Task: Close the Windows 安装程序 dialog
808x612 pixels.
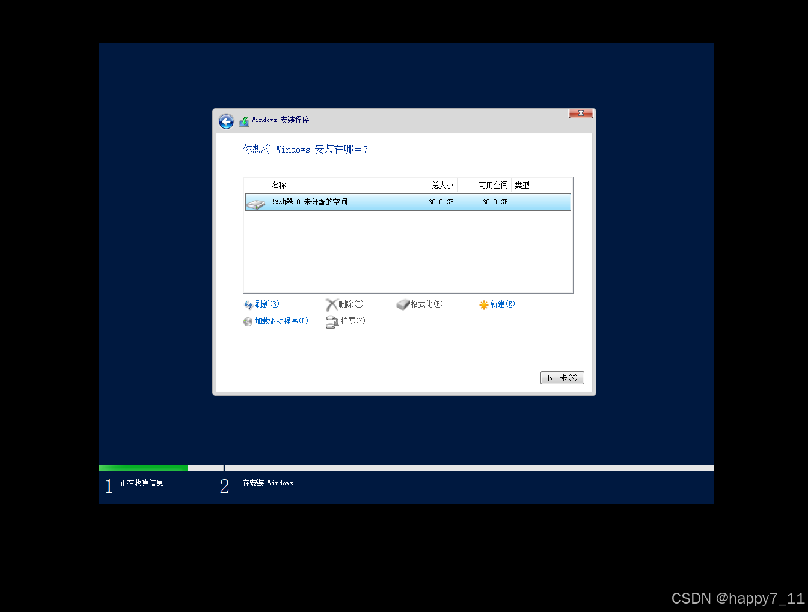Action: 581,113
